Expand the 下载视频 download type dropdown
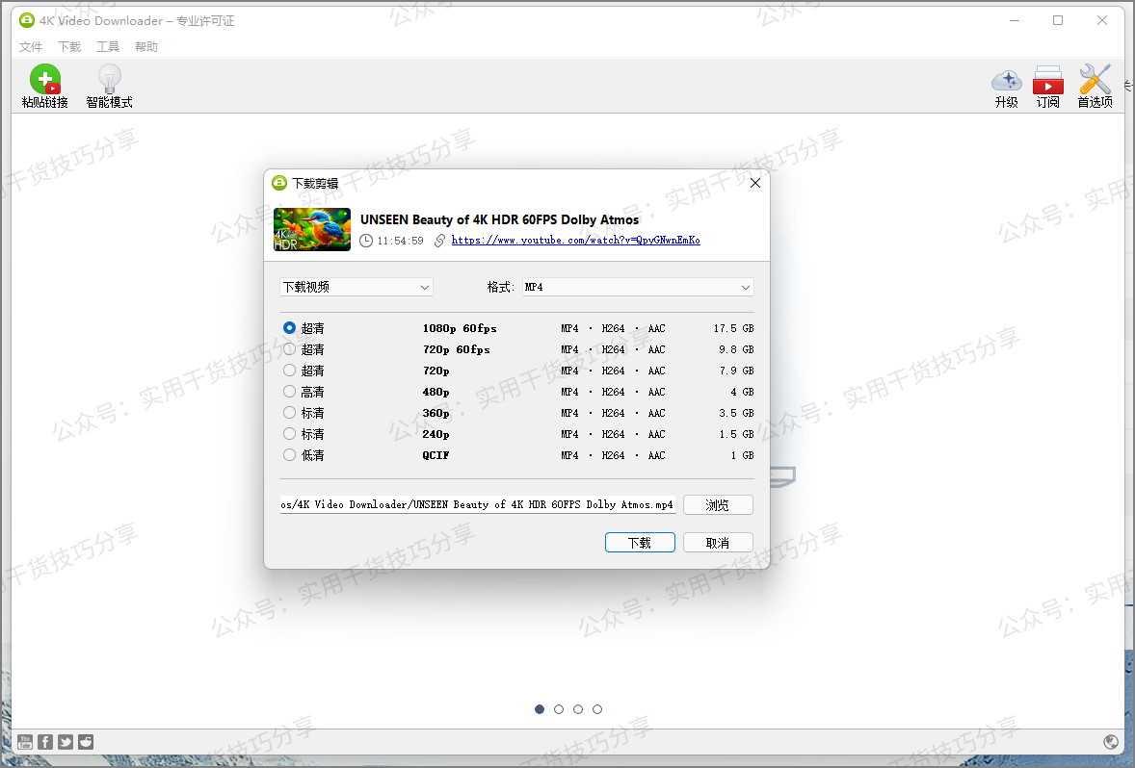 [356, 288]
